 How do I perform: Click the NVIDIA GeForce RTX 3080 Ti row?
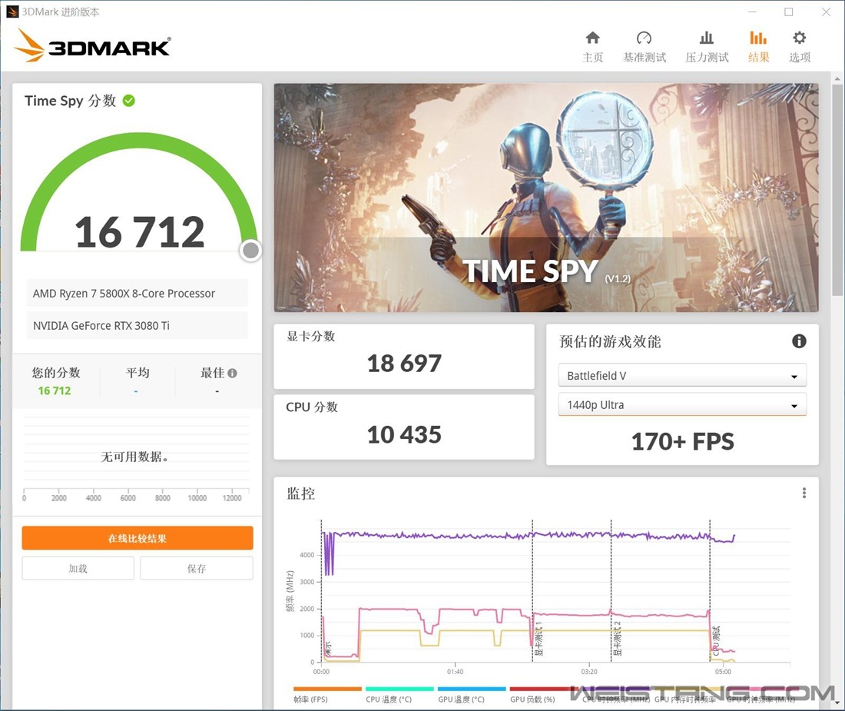(x=138, y=326)
